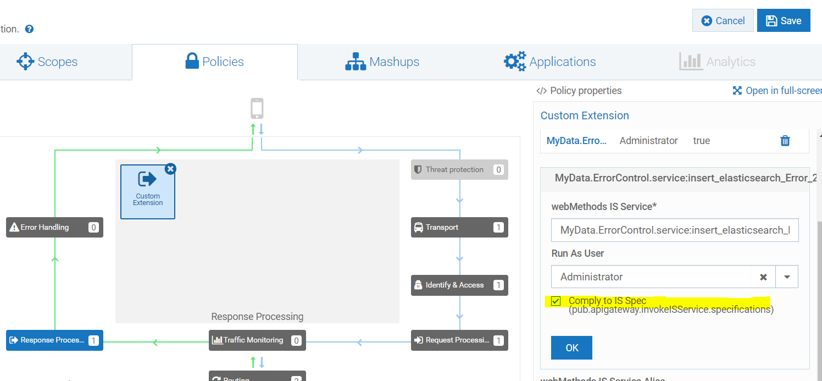The height and width of the screenshot is (381, 822).
Task: Select the Custom Extension policy tile
Action: (148, 191)
